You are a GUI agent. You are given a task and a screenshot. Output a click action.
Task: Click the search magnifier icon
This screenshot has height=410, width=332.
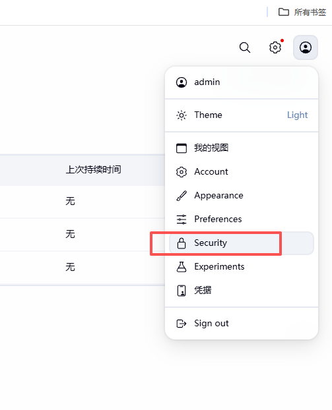point(245,47)
